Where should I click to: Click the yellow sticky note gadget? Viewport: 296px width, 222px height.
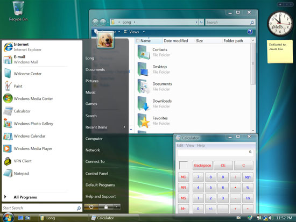(280, 52)
